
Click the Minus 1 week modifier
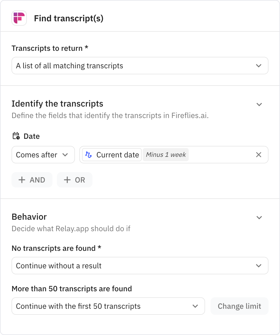coord(165,155)
